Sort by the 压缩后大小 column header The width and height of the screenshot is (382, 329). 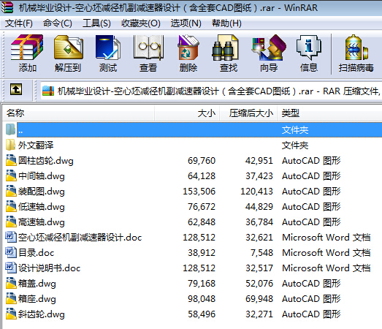click(x=248, y=113)
